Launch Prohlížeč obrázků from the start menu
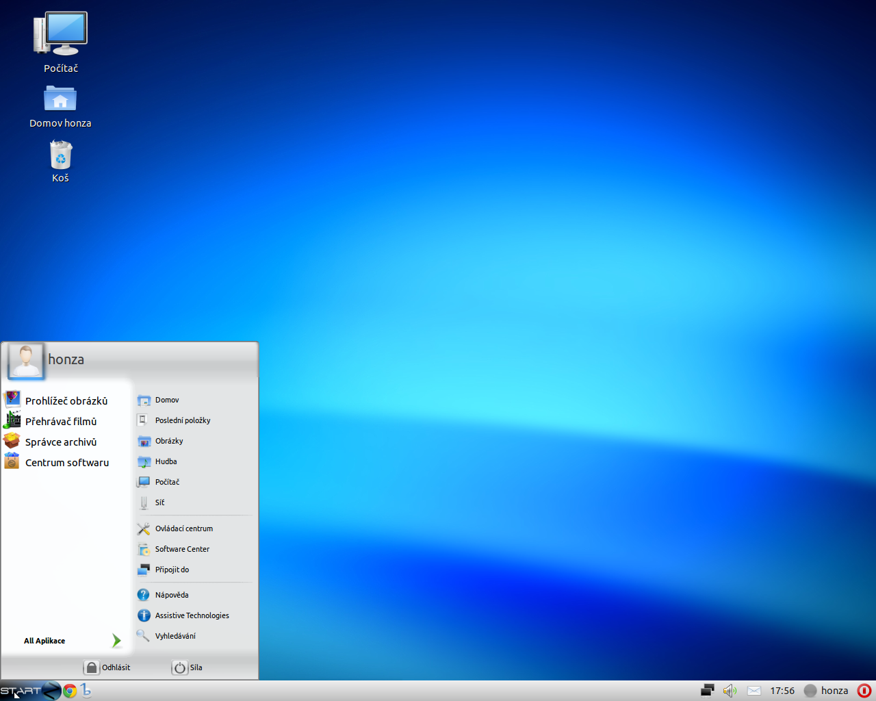The image size is (876, 701). tap(66, 401)
